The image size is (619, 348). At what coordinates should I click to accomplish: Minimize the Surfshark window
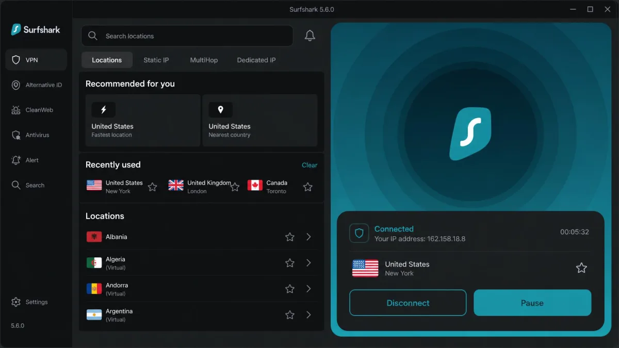(x=573, y=9)
